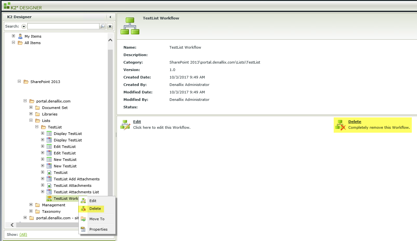
Task: Collapse the SharePoint 2013 node
Action: pos(19,81)
